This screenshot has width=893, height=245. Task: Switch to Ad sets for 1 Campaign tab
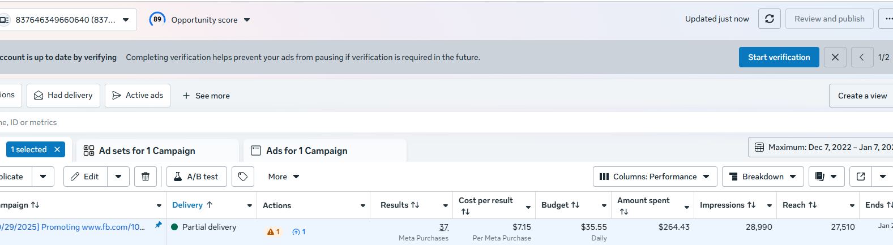click(147, 151)
